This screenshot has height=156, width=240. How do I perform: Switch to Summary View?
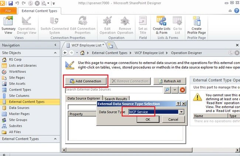click(x=8, y=25)
